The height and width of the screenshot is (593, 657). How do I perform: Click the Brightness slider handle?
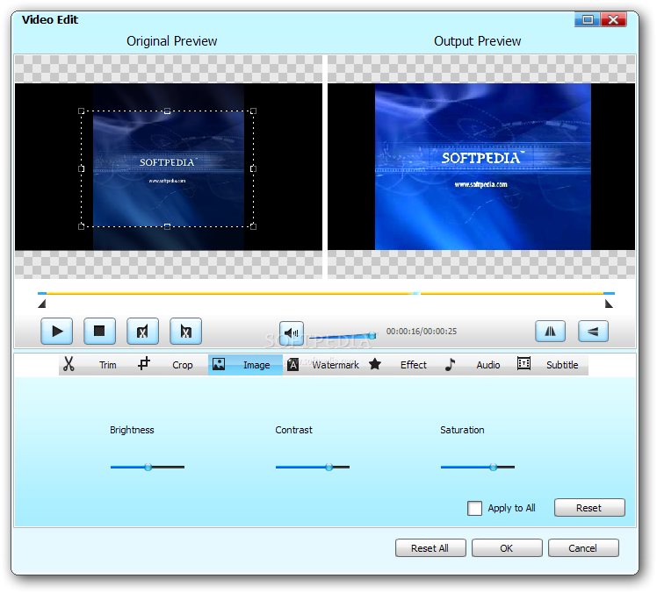pyautogui.click(x=148, y=467)
